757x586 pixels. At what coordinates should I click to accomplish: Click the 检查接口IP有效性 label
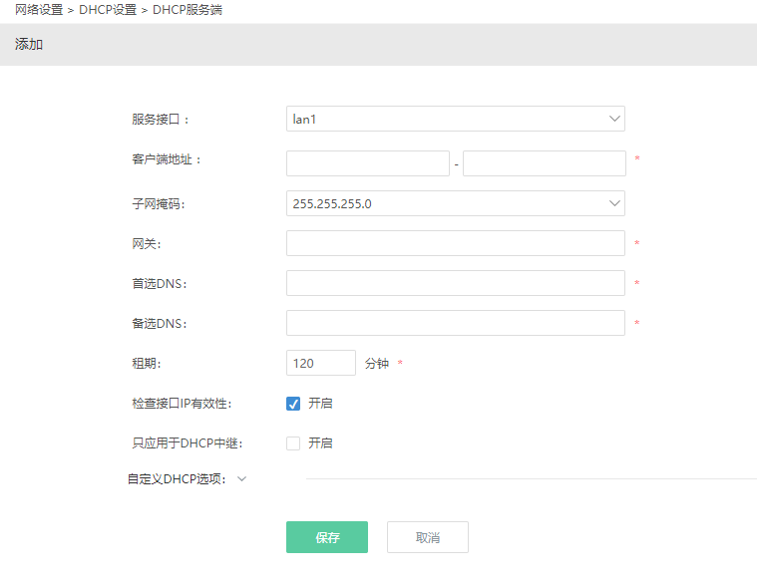click(x=182, y=404)
